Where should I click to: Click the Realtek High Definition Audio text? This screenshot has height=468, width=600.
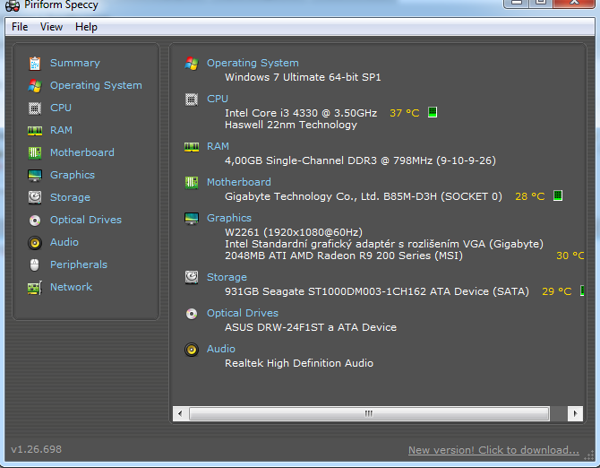299,363
